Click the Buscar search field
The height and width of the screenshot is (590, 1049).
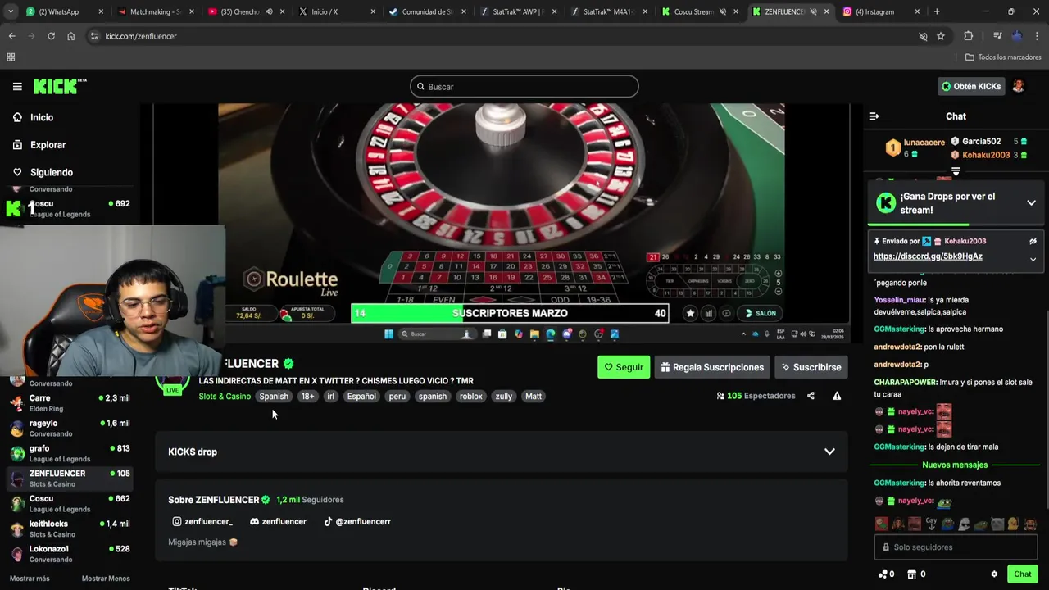point(524,87)
